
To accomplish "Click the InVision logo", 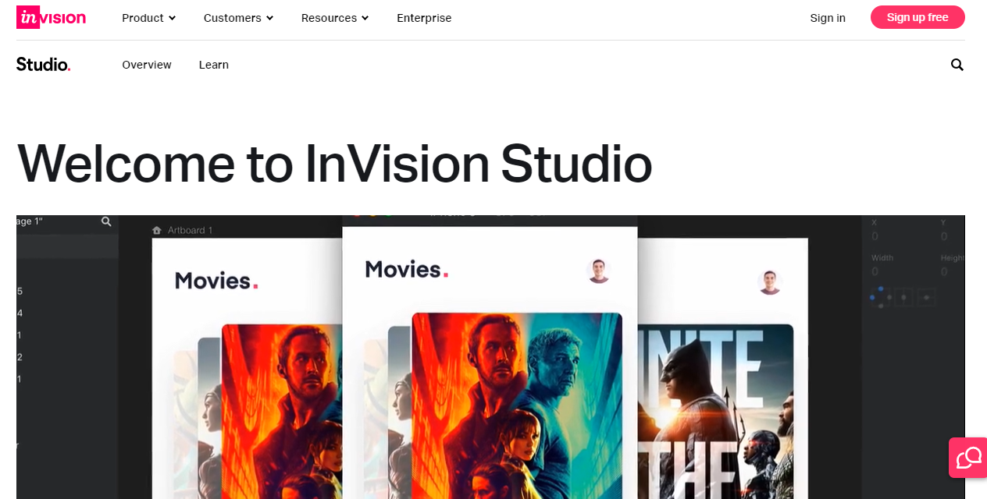I will point(51,18).
